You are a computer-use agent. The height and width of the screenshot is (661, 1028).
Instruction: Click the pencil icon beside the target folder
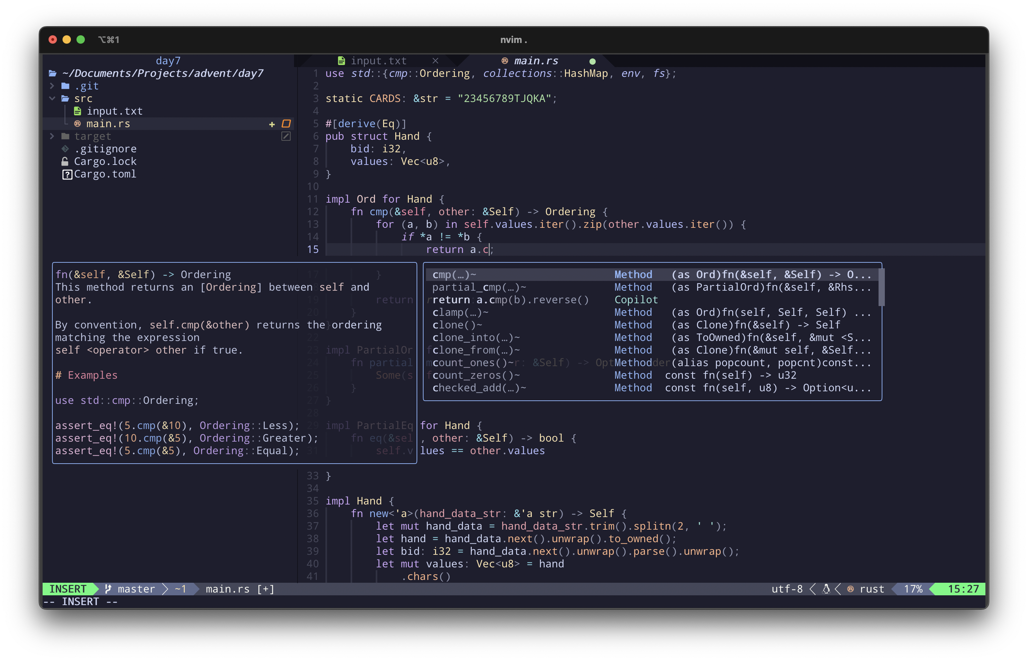pos(286,137)
